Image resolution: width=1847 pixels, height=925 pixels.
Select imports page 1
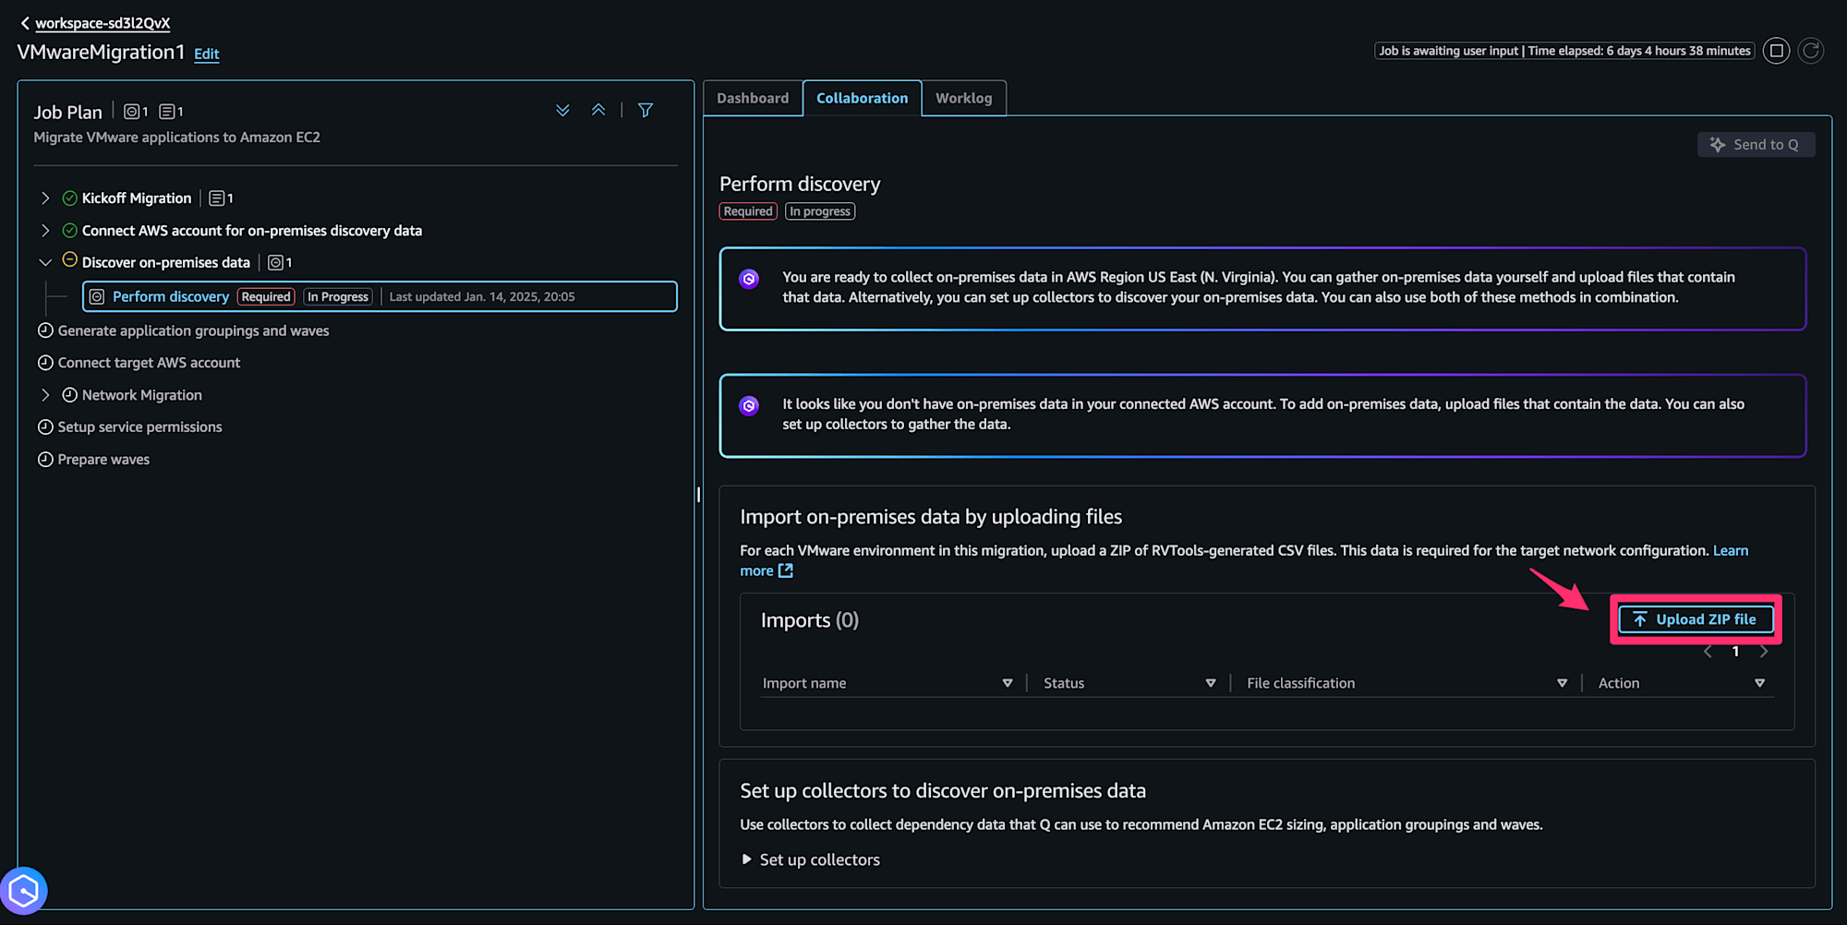[1735, 652]
